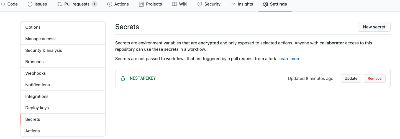The height and width of the screenshot is (139, 400).
Task: Open Manage access in sidebar
Action: coord(40,39)
